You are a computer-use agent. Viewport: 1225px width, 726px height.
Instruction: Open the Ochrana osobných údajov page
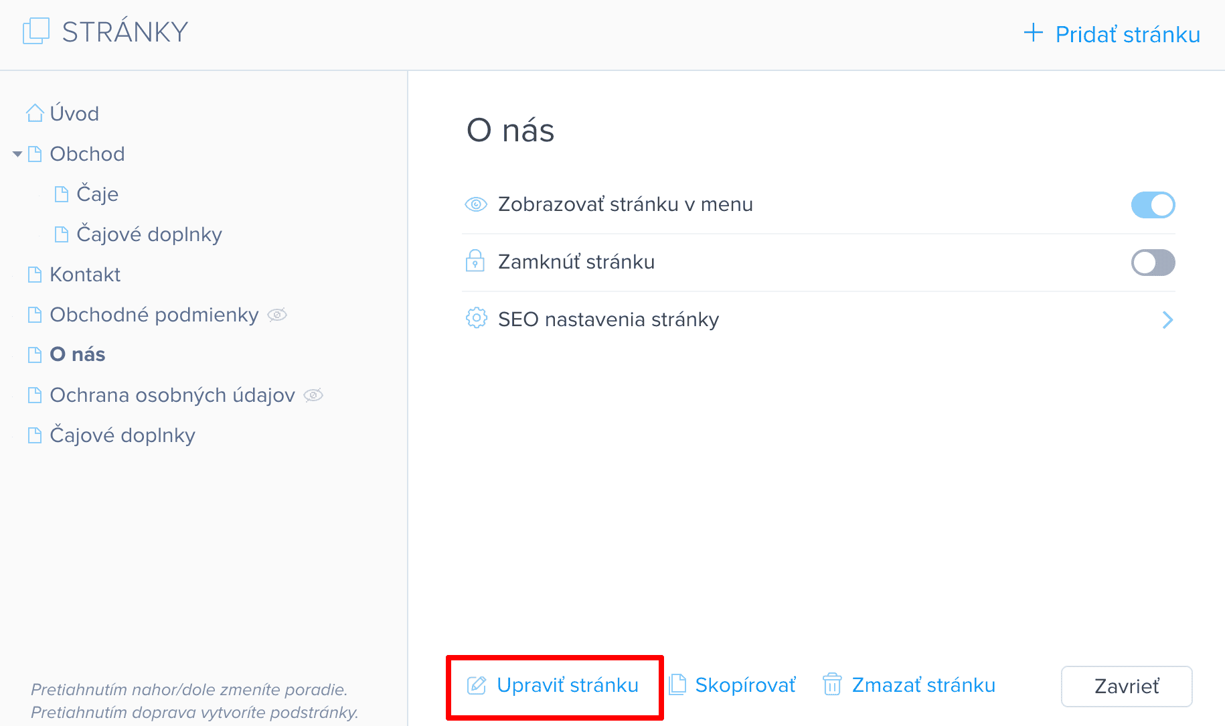[172, 395]
